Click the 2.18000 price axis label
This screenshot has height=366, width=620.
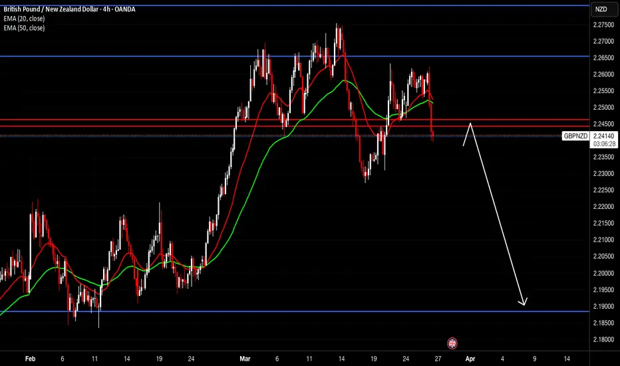click(x=603, y=339)
